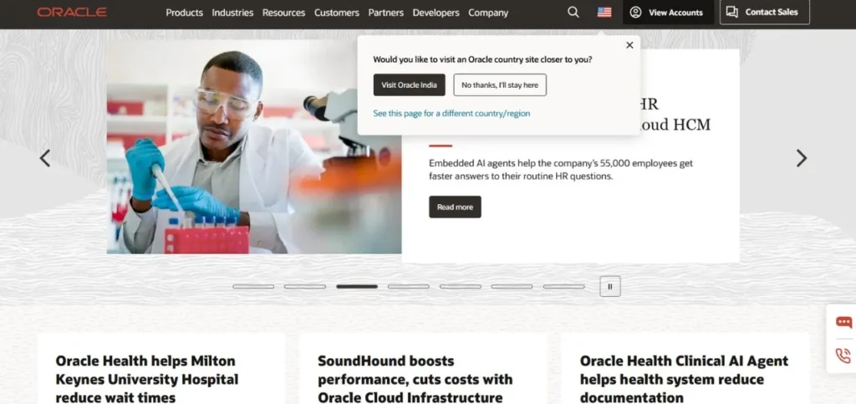Open the search magnifier icon
Image resolution: width=856 pixels, height=404 pixels.
tap(573, 12)
